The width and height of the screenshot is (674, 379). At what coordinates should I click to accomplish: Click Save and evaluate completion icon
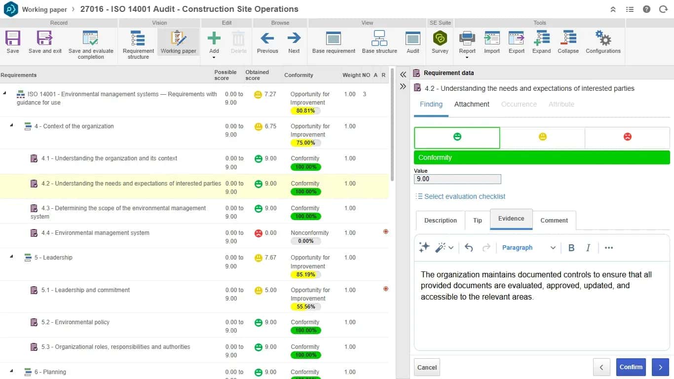click(x=91, y=38)
